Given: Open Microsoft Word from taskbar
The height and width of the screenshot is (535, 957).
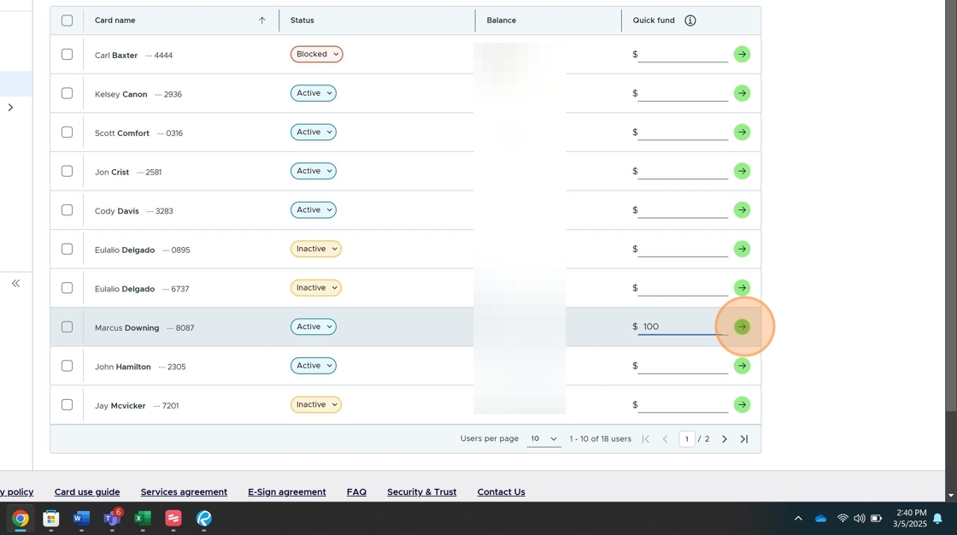Looking at the screenshot, I should [81, 519].
